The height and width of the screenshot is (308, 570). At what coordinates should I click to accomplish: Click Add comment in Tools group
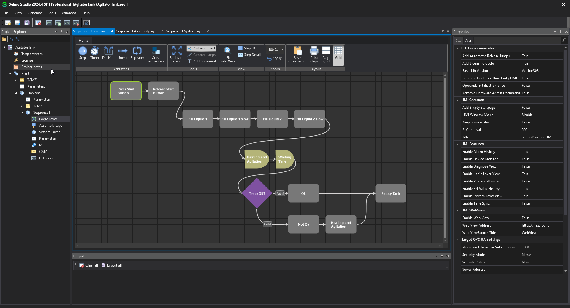(202, 61)
